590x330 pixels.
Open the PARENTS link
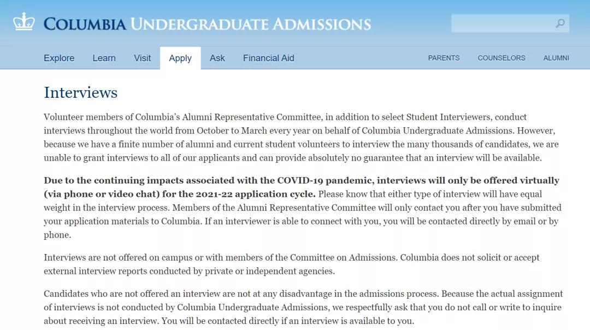(444, 58)
